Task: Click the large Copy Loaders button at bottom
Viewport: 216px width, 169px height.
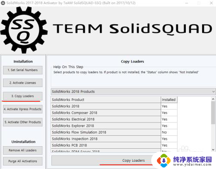Action: click(133, 160)
